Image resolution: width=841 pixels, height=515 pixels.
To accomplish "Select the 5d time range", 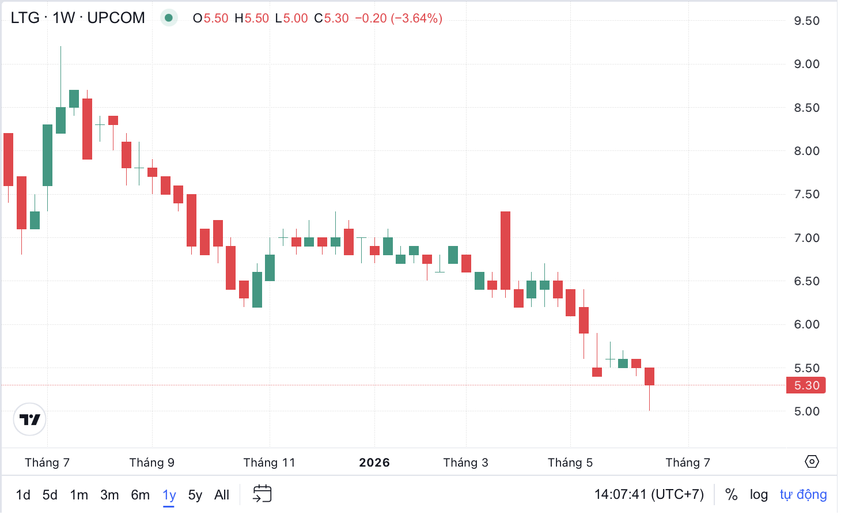I will pyautogui.click(x=50, y=495).
